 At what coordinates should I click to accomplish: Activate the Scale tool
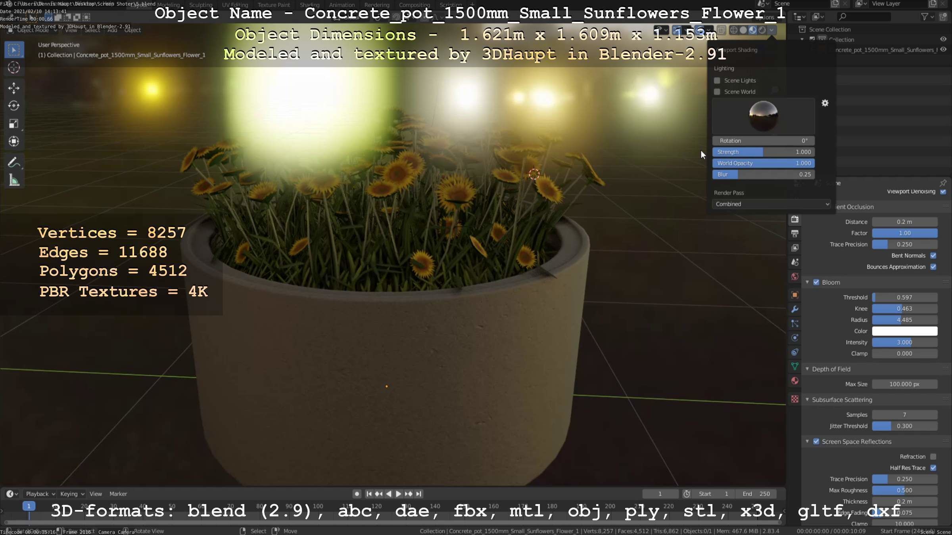14,124
